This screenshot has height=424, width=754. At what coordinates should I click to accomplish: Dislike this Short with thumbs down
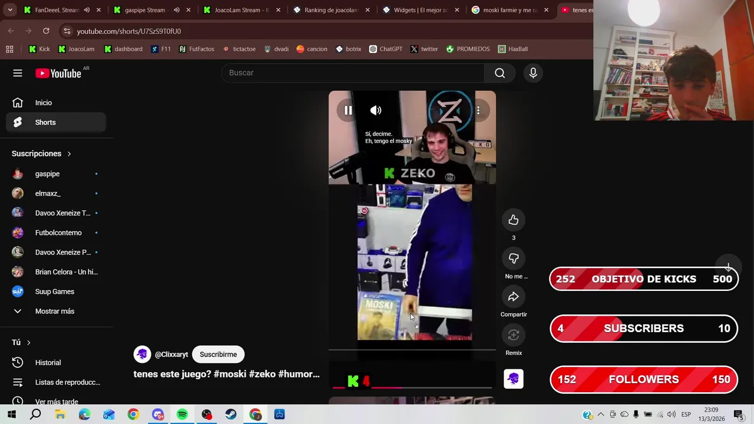[x=514, y=259]
